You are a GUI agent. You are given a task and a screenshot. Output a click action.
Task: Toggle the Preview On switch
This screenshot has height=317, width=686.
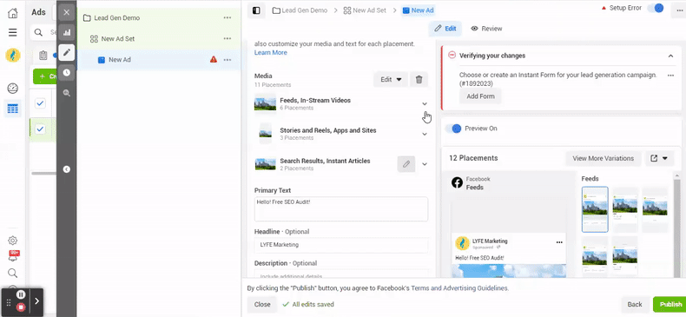(x=453, y=129)
